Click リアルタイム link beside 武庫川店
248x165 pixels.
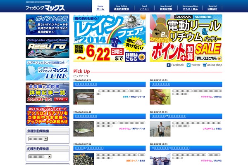click(206, 97)
